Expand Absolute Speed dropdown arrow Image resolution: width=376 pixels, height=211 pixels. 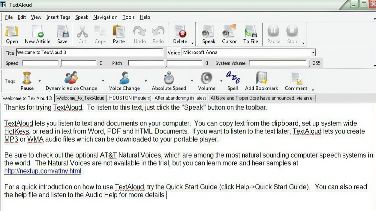click(192, 81)
